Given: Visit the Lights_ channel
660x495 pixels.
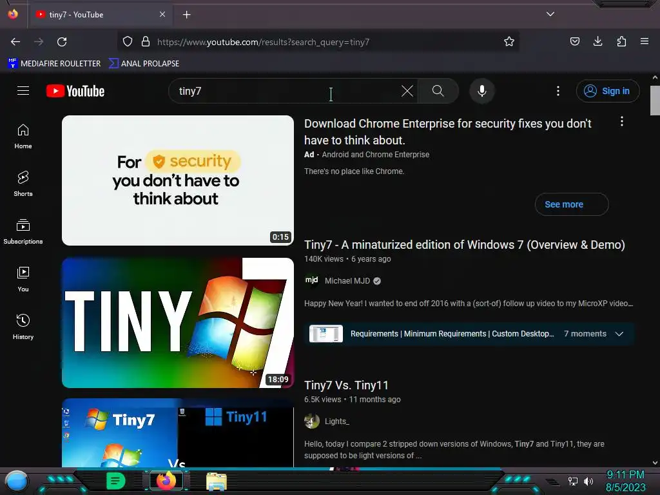Looking at the screenshot, I should pyautogui.click(x=336, y=422).
